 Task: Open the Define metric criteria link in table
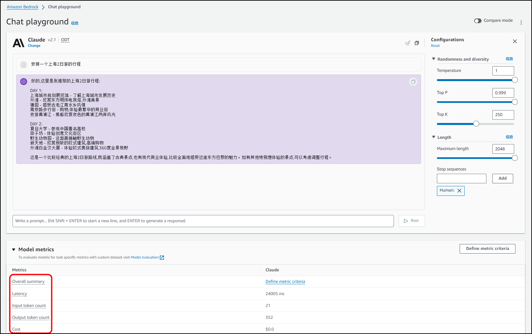pos(285,282)
